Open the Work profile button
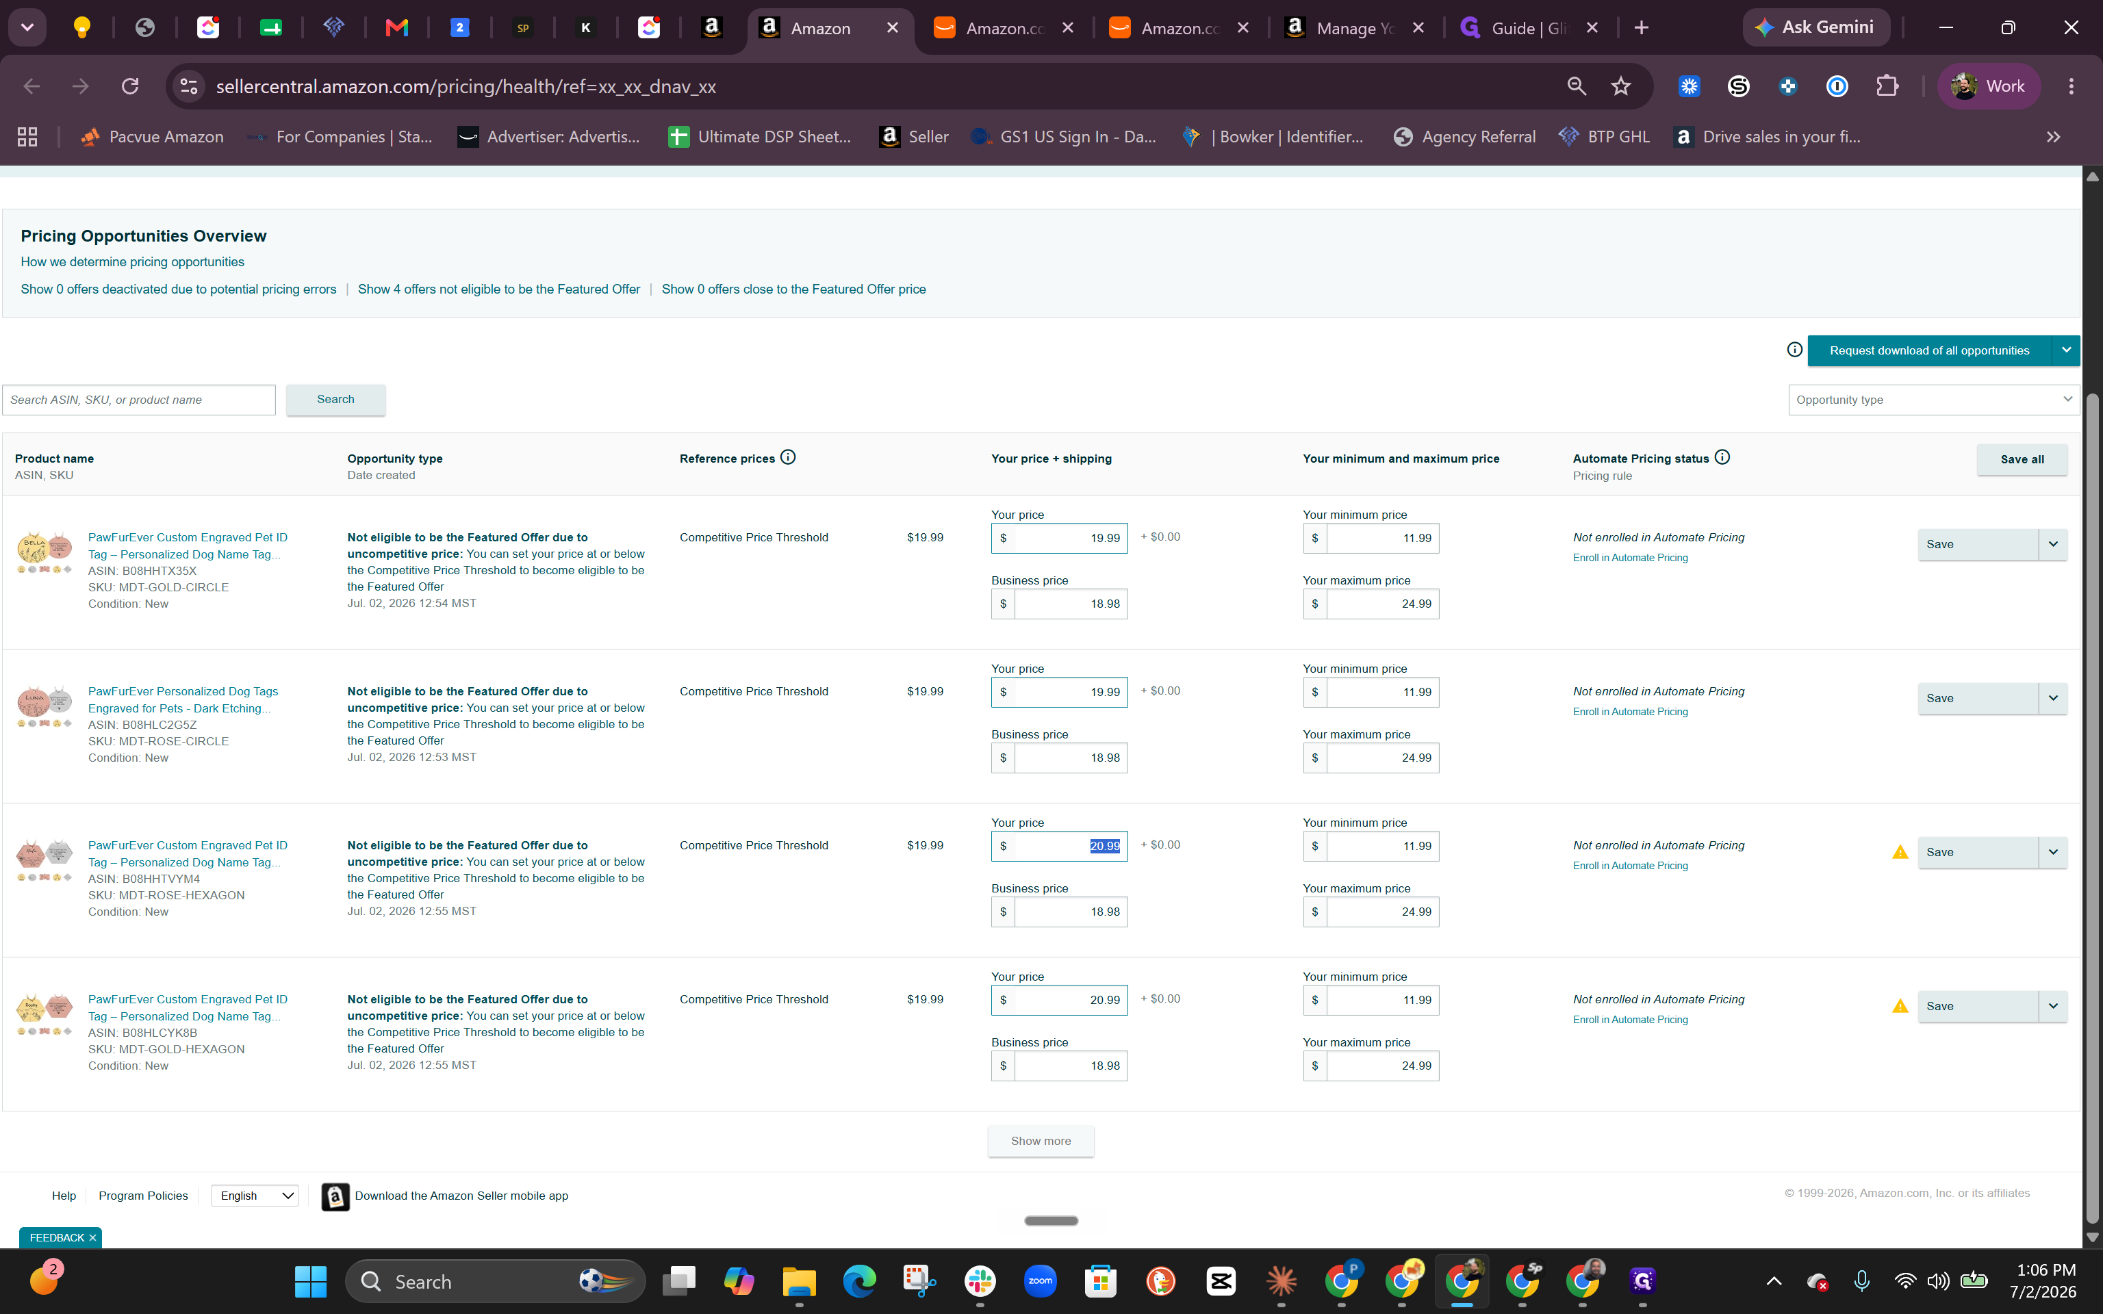Screen dimensions: 2103x1314 pyautogui.click(x=1988, y=86)
